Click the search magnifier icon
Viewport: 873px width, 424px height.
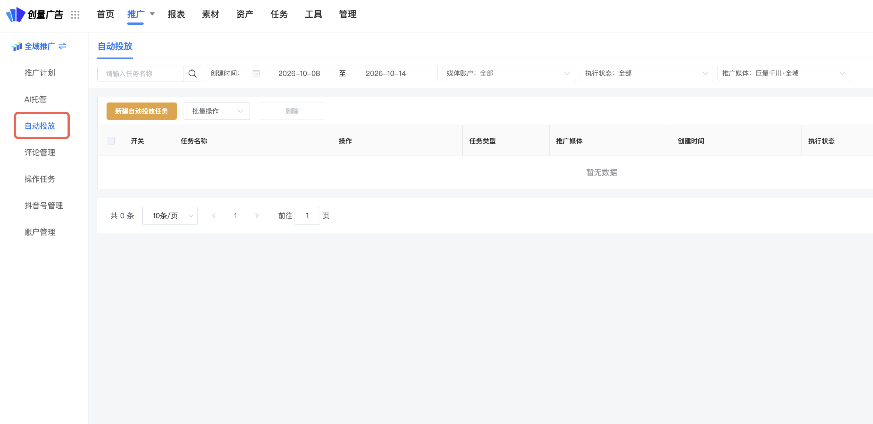click(192, 73)
